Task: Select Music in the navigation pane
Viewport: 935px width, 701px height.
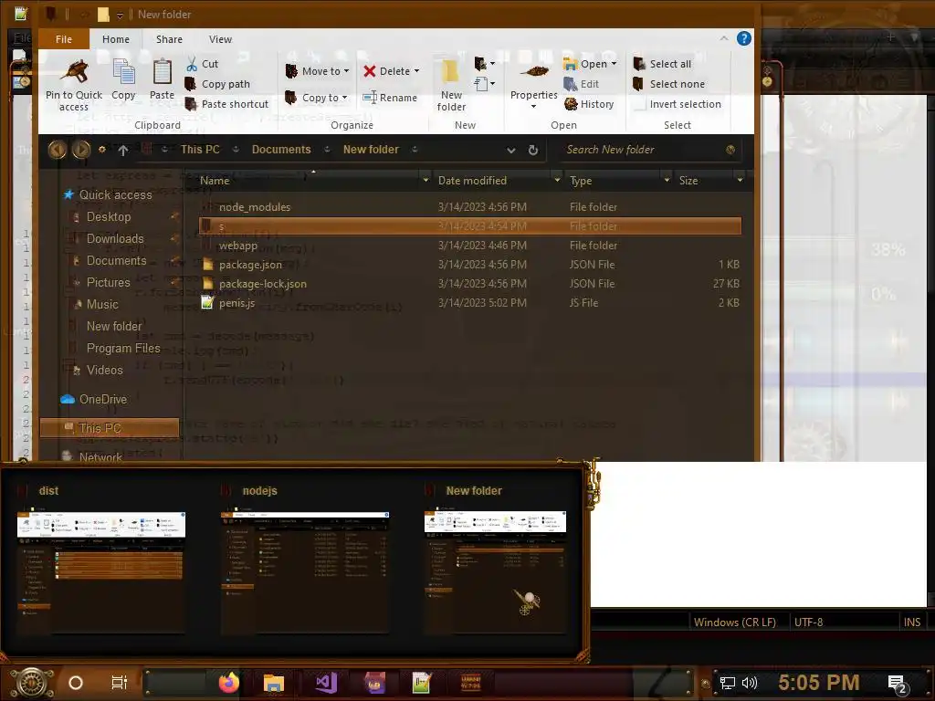Action: pos(102,304)
